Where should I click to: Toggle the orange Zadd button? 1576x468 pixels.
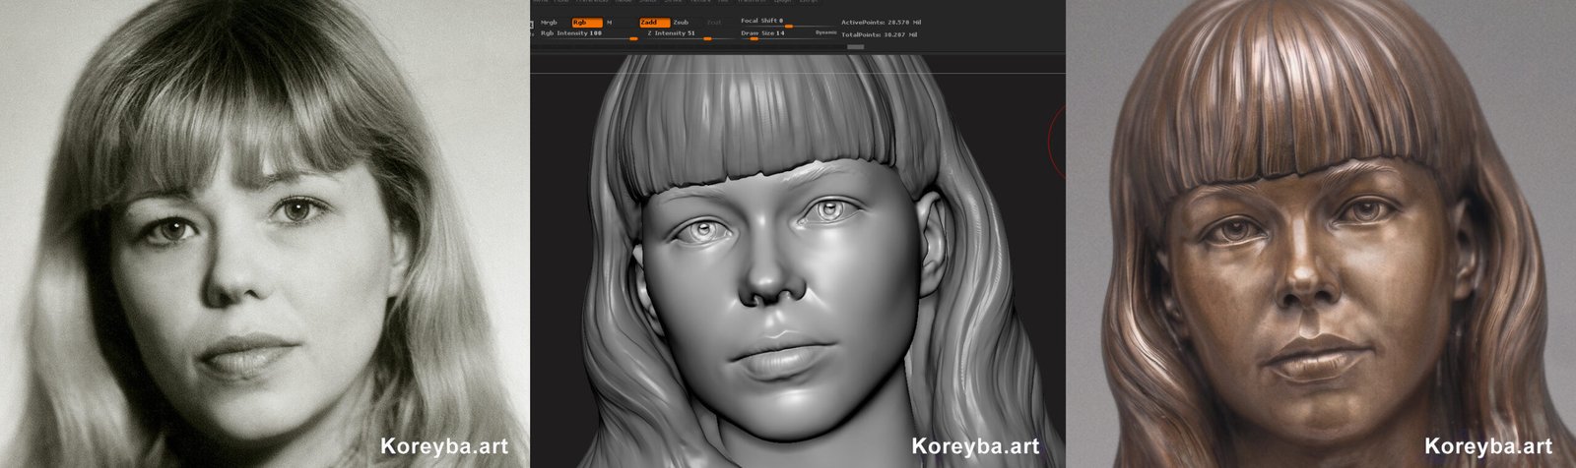pos(655,22)
